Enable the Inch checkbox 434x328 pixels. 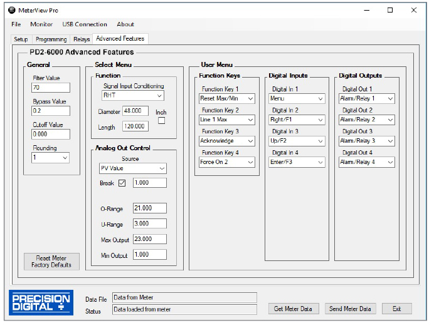click(161, 121)
